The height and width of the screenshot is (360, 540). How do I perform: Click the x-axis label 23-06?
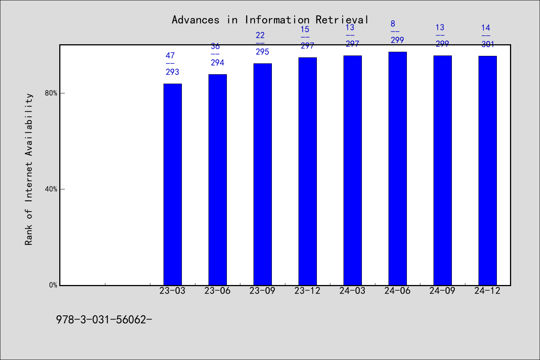pos(217,291)
